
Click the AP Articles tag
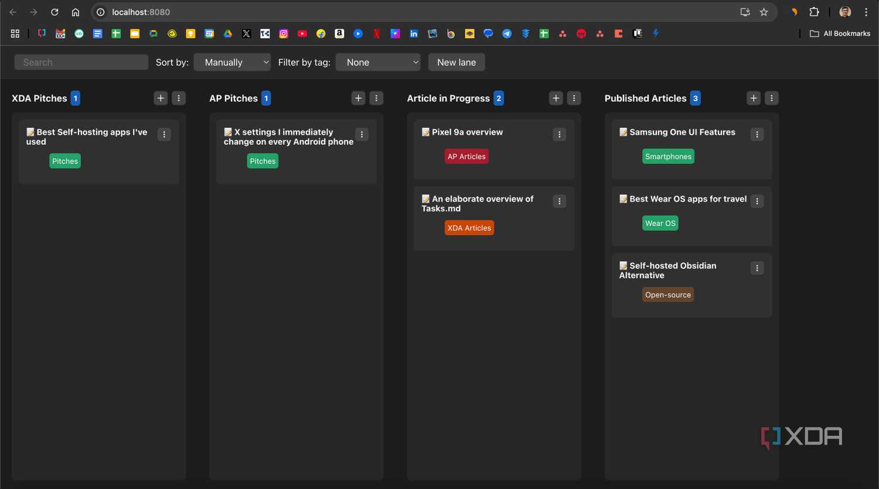pos(466,156)
